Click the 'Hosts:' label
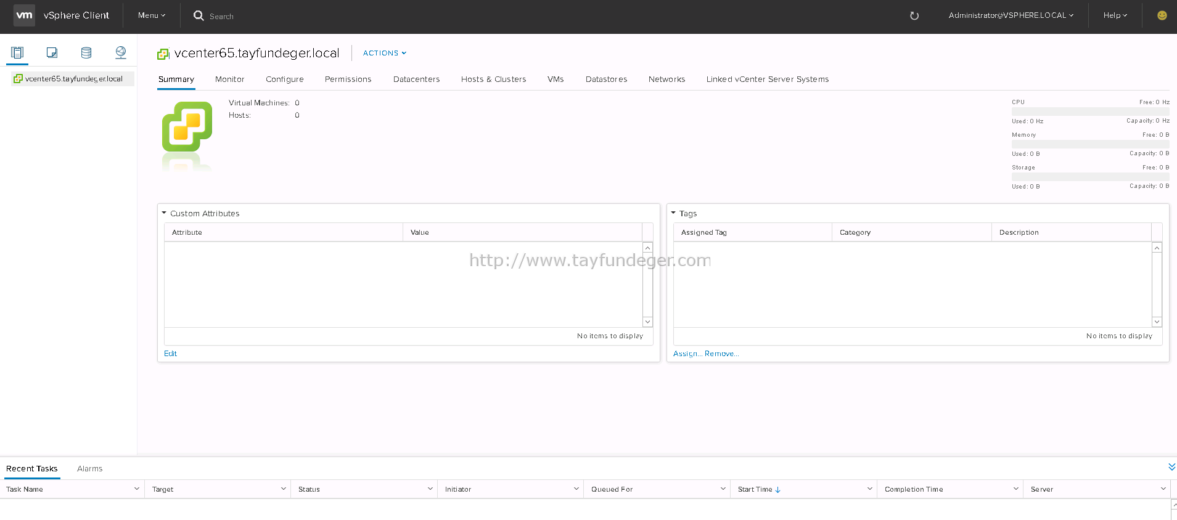The image size is (1177, 520). click(240, 115)
